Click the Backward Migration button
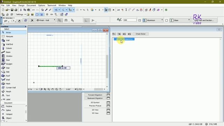This screenshot has height=126, width=224. (x=95, y=98)
